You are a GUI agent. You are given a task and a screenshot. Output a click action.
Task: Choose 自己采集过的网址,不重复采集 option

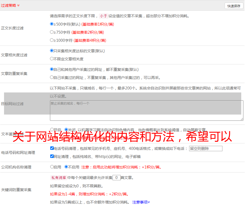point(52,77)
